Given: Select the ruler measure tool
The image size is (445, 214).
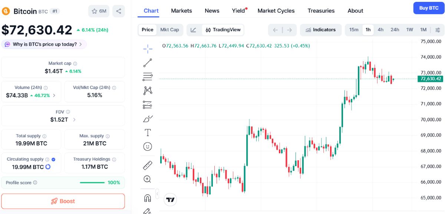Looking at the screenshot, I should point(147,165).
